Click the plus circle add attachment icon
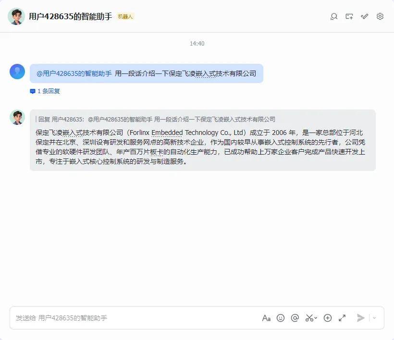 [x=327, y=318]
